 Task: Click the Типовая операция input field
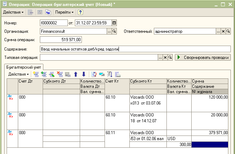pos(99,57)
